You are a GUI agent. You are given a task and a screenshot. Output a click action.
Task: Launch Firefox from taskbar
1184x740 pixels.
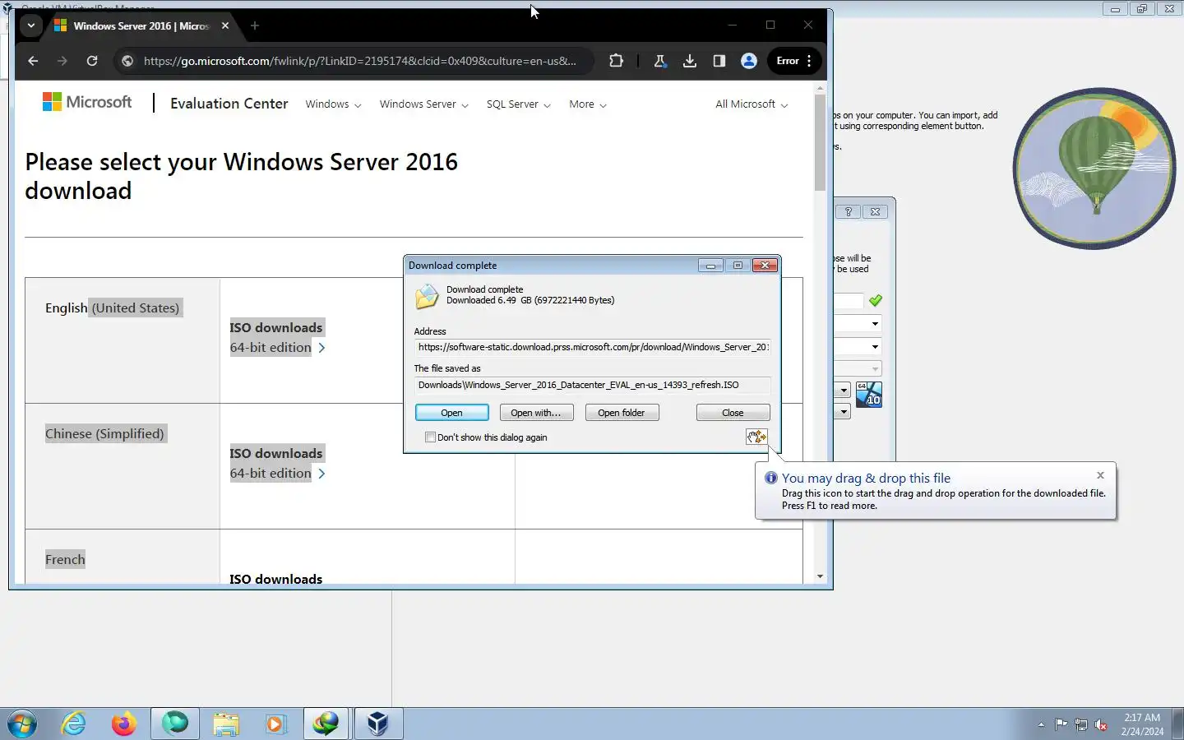click(x=124, y=724)
